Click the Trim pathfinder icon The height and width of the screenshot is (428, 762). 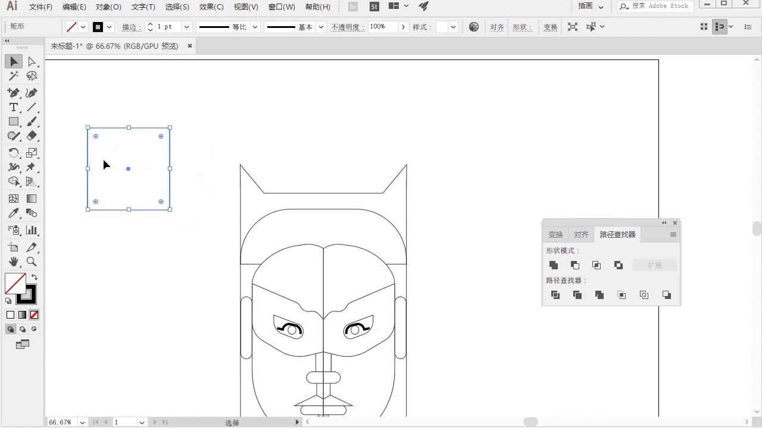point(577,295)
